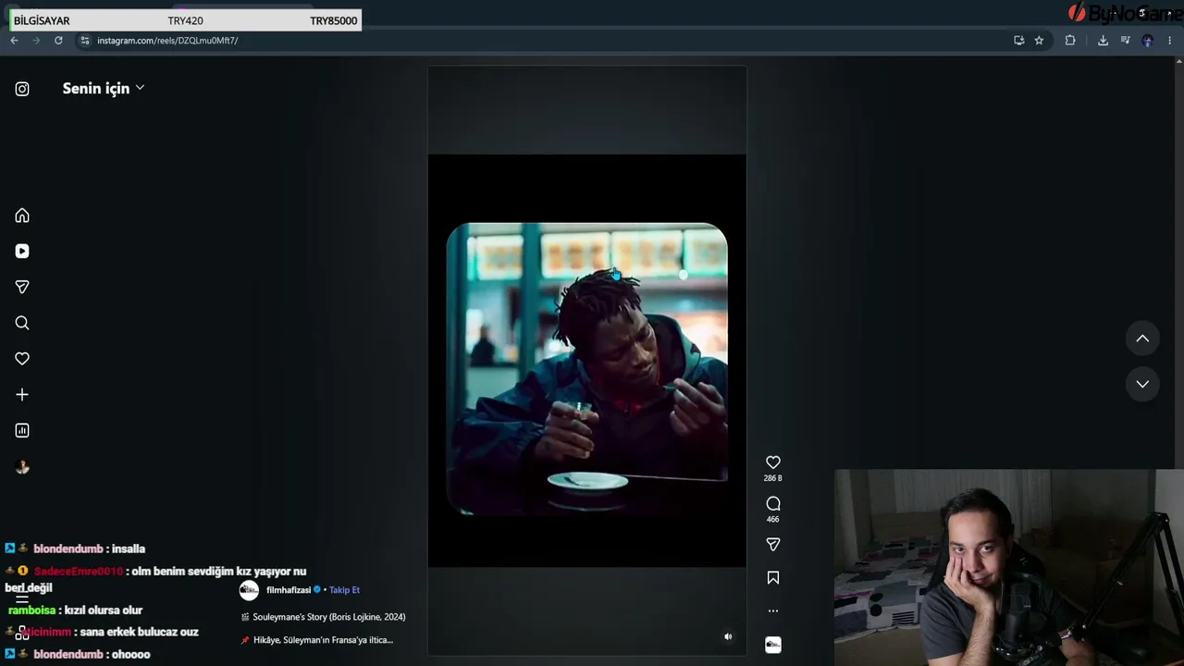Click the Instagram logo icon
This screenshot has width=1184, height=666.
click(22, 89)
